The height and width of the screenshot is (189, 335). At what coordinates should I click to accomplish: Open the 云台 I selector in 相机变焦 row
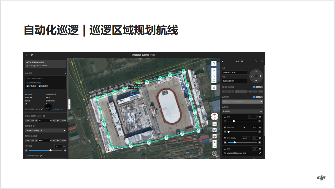point(255,127)
